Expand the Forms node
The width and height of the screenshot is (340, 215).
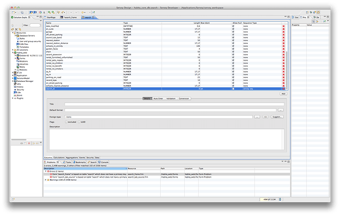pyautogui.click(x=15, y=58)
